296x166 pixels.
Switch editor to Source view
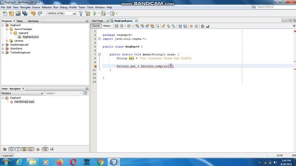coord(96,26)
